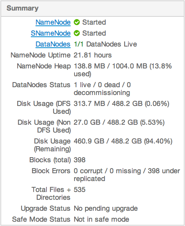Click the NameNode Heap usage value
The height and width of the screenshot is (226, 185).
click(x=123, y=70)
